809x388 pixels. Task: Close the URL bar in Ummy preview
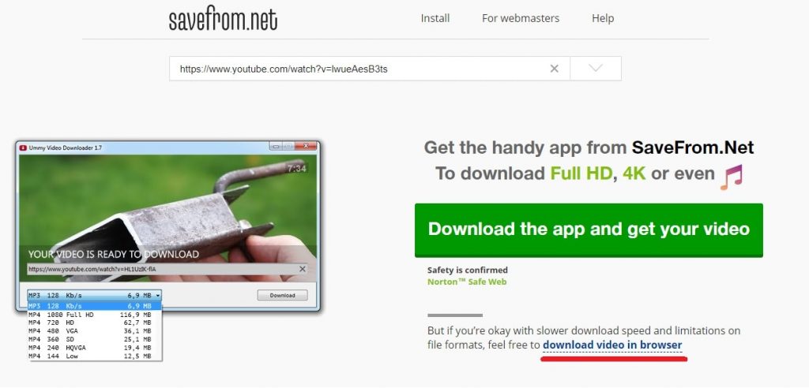tap(303, 269)
